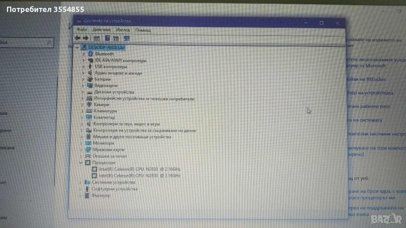Minimize the Диспечер на устройствата window
The image size is (406, 228).
click(x=306, y=23)
